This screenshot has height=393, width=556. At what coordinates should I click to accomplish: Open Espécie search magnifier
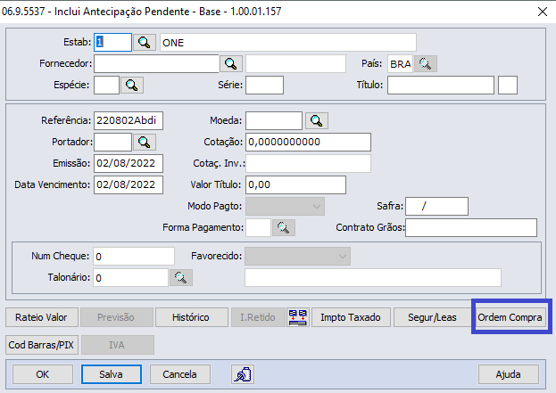(x=132, y=85)
